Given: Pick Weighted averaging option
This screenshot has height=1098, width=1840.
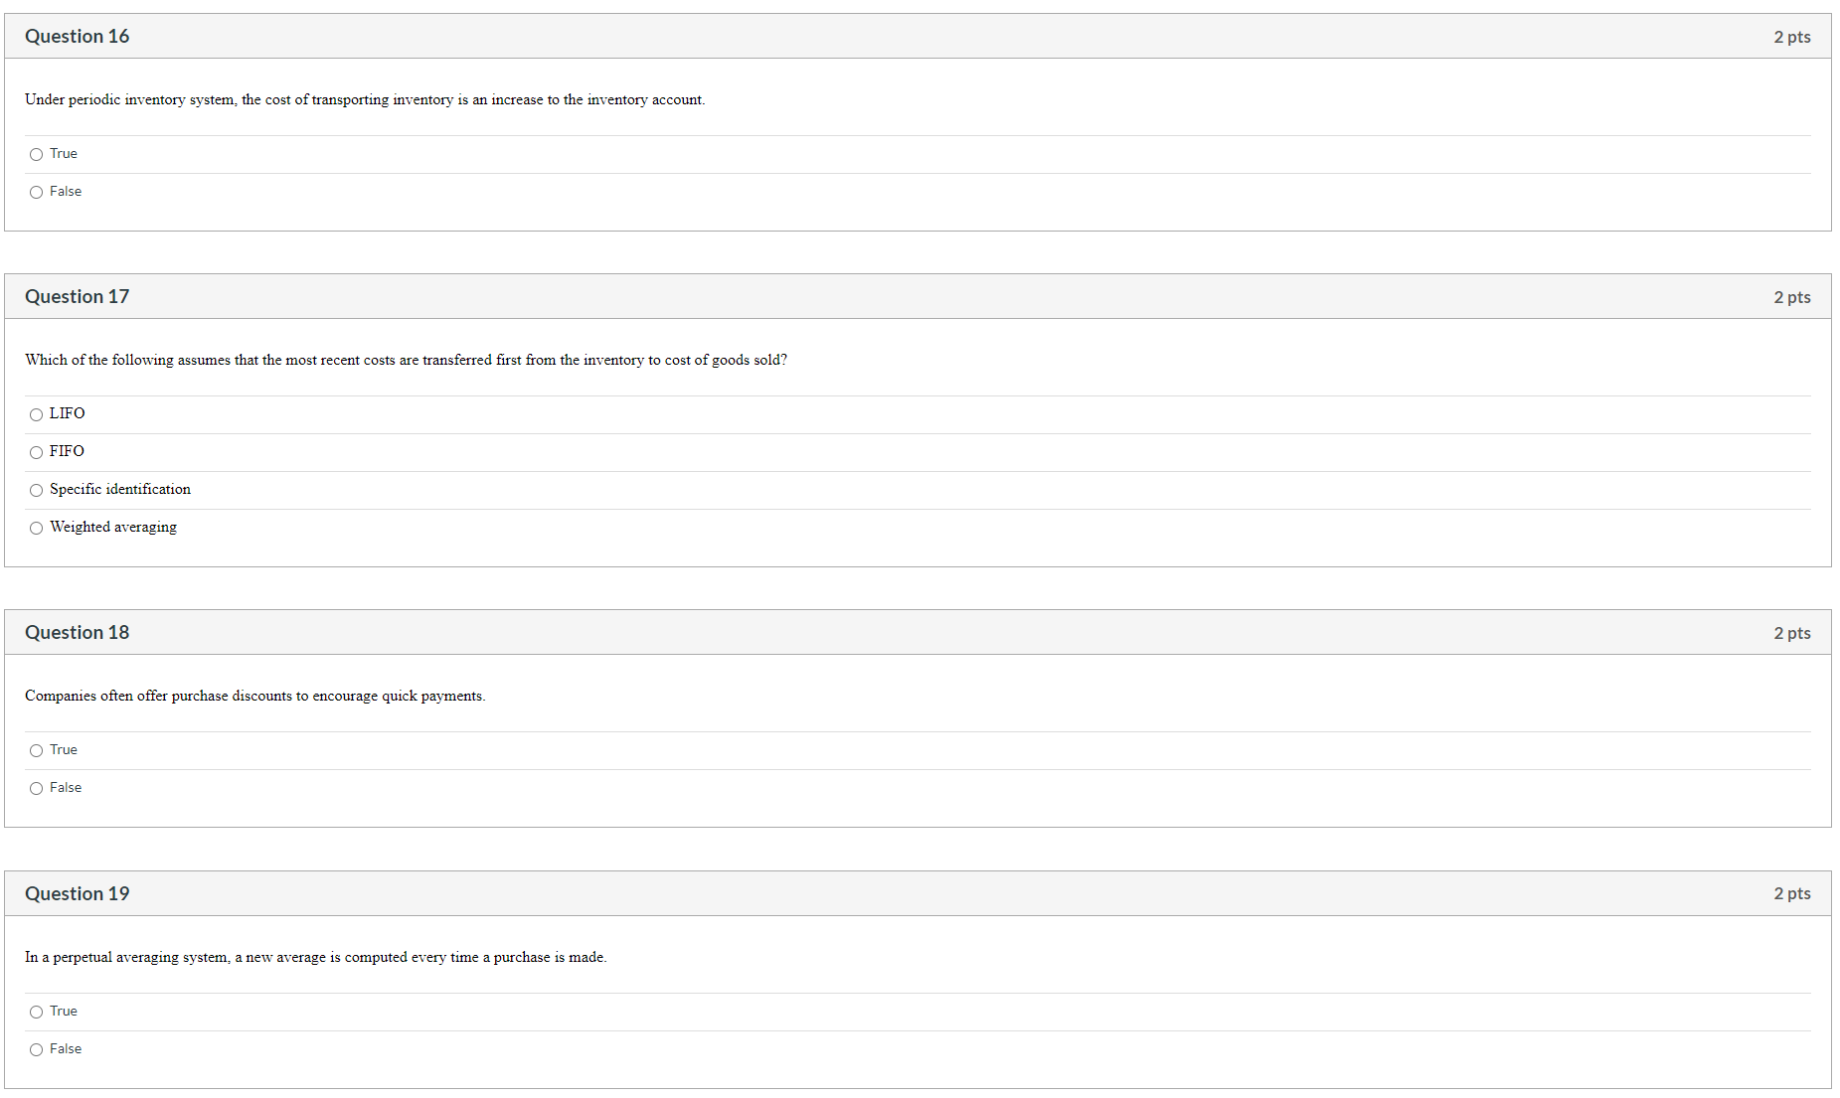Looking at the screenshot, I should [36, 528].
